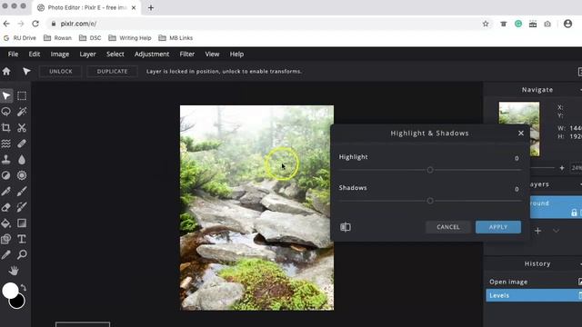The width and height of the screenshot is (582, 327).
Task: Click the Home icon in options bar
Action: (6, 71)
